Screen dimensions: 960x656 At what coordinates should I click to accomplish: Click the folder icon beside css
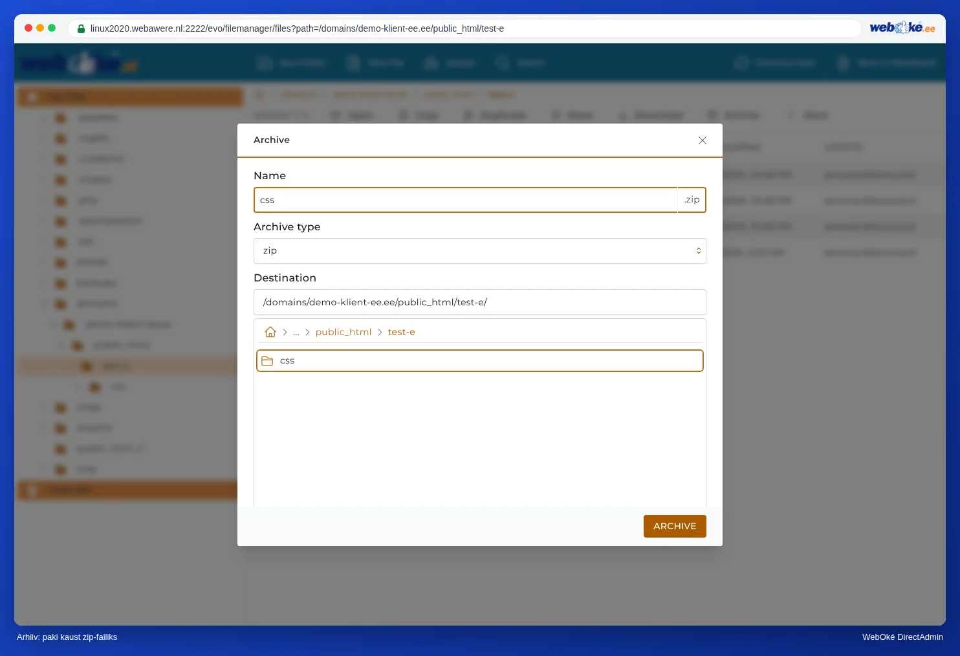(x=267, y=361)
